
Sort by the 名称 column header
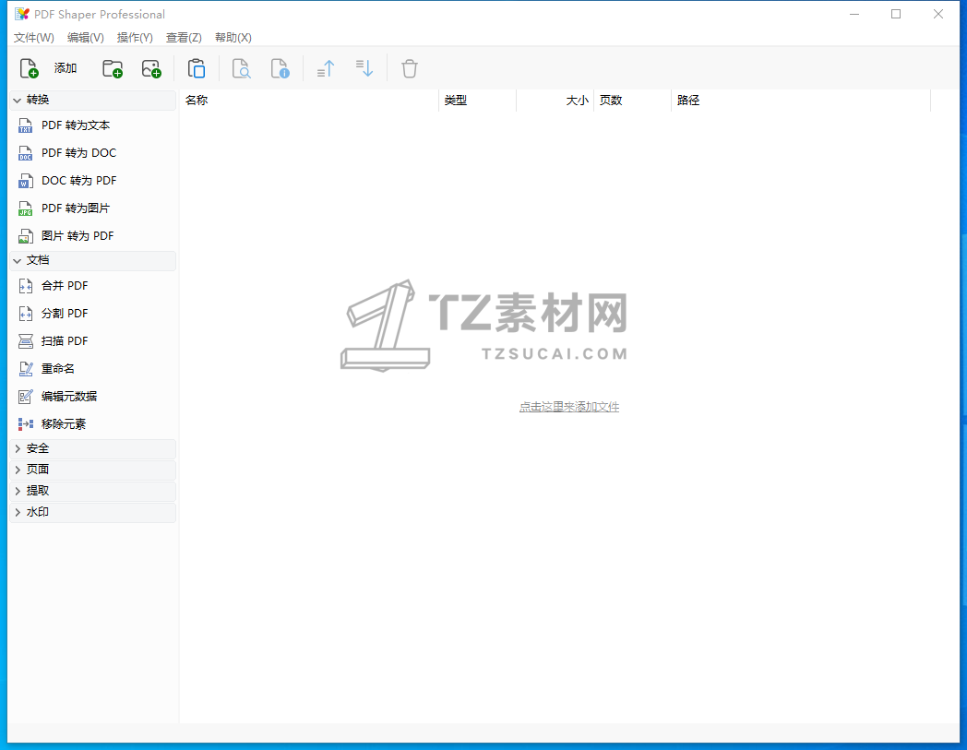tap(309, 101)
